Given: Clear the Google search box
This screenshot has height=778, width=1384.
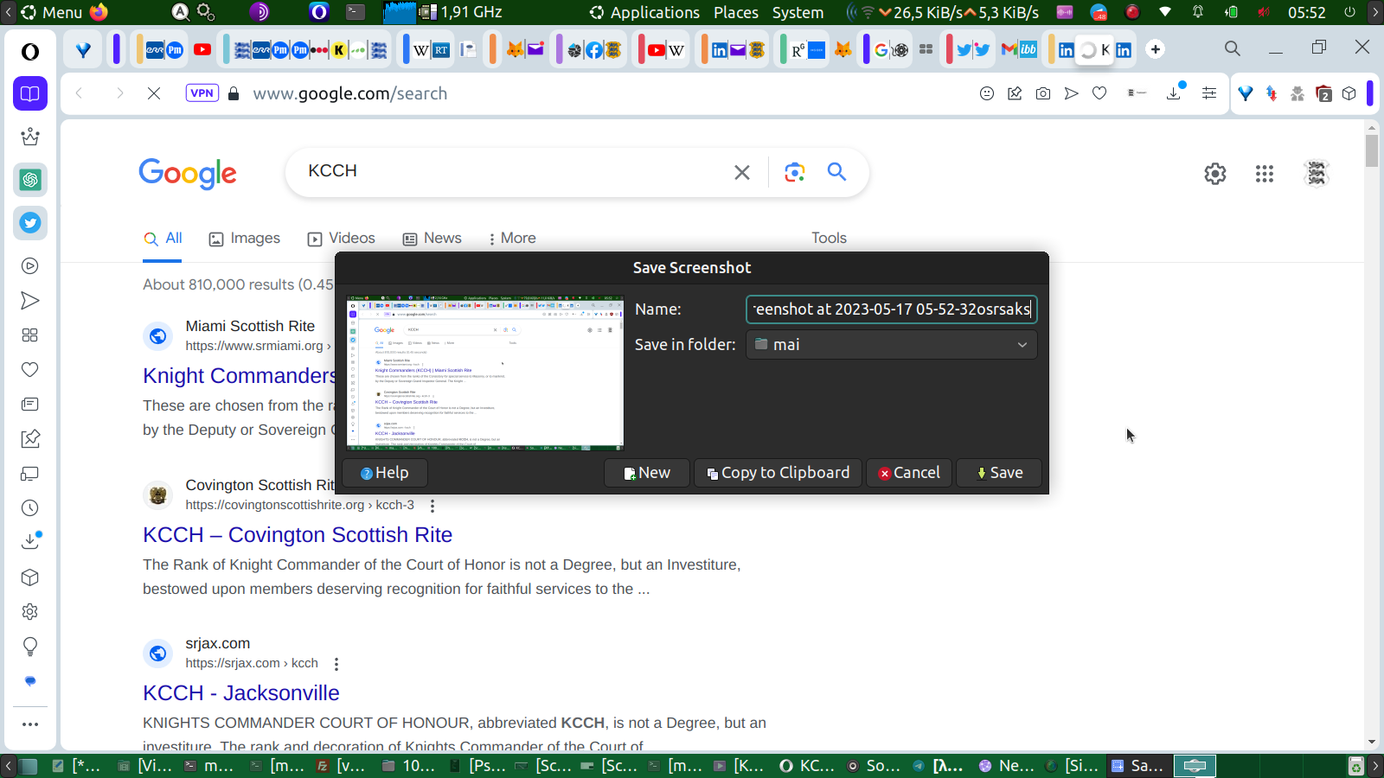Looking at the screenshot, I should tap(742, 172).
